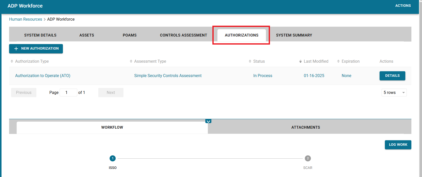Sort by Assessment Type sort arrows
Screen dimensions: 422x177
pyautogui.click(x=131, y=61)
